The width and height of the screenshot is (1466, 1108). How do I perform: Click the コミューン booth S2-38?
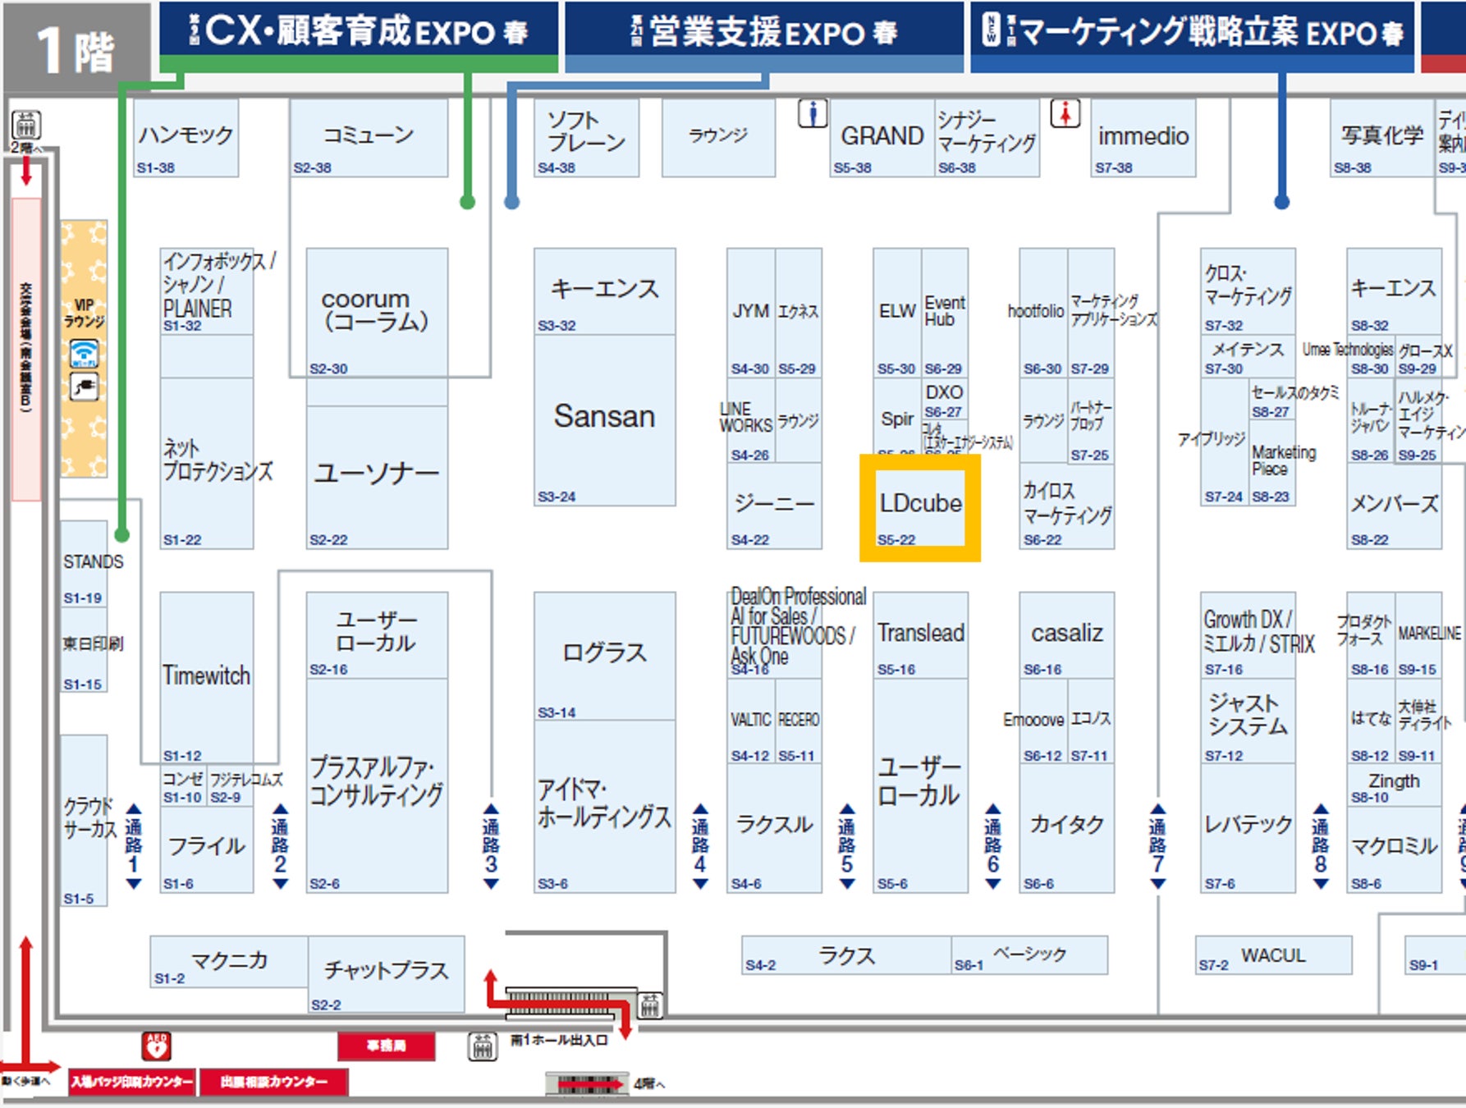pyautogui.click(x=369, y=138)
